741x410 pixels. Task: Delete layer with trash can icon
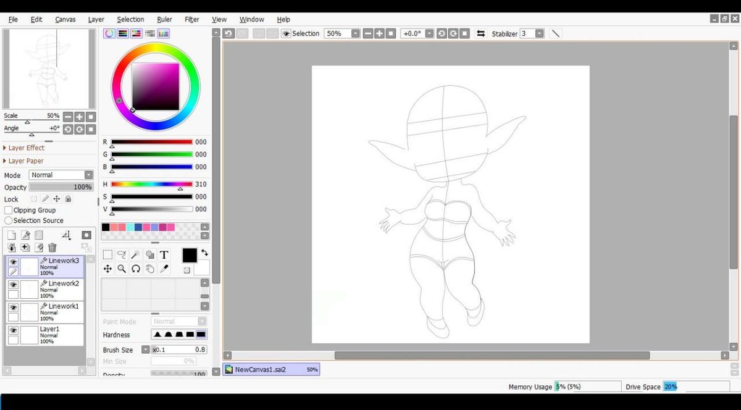pyautogui.click(x=52, y=248)
